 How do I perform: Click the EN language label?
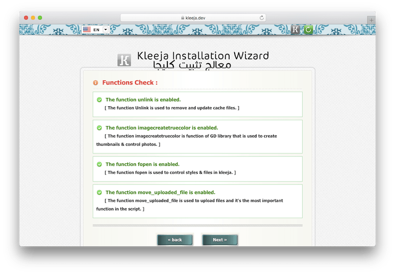(x=97, y=30)
